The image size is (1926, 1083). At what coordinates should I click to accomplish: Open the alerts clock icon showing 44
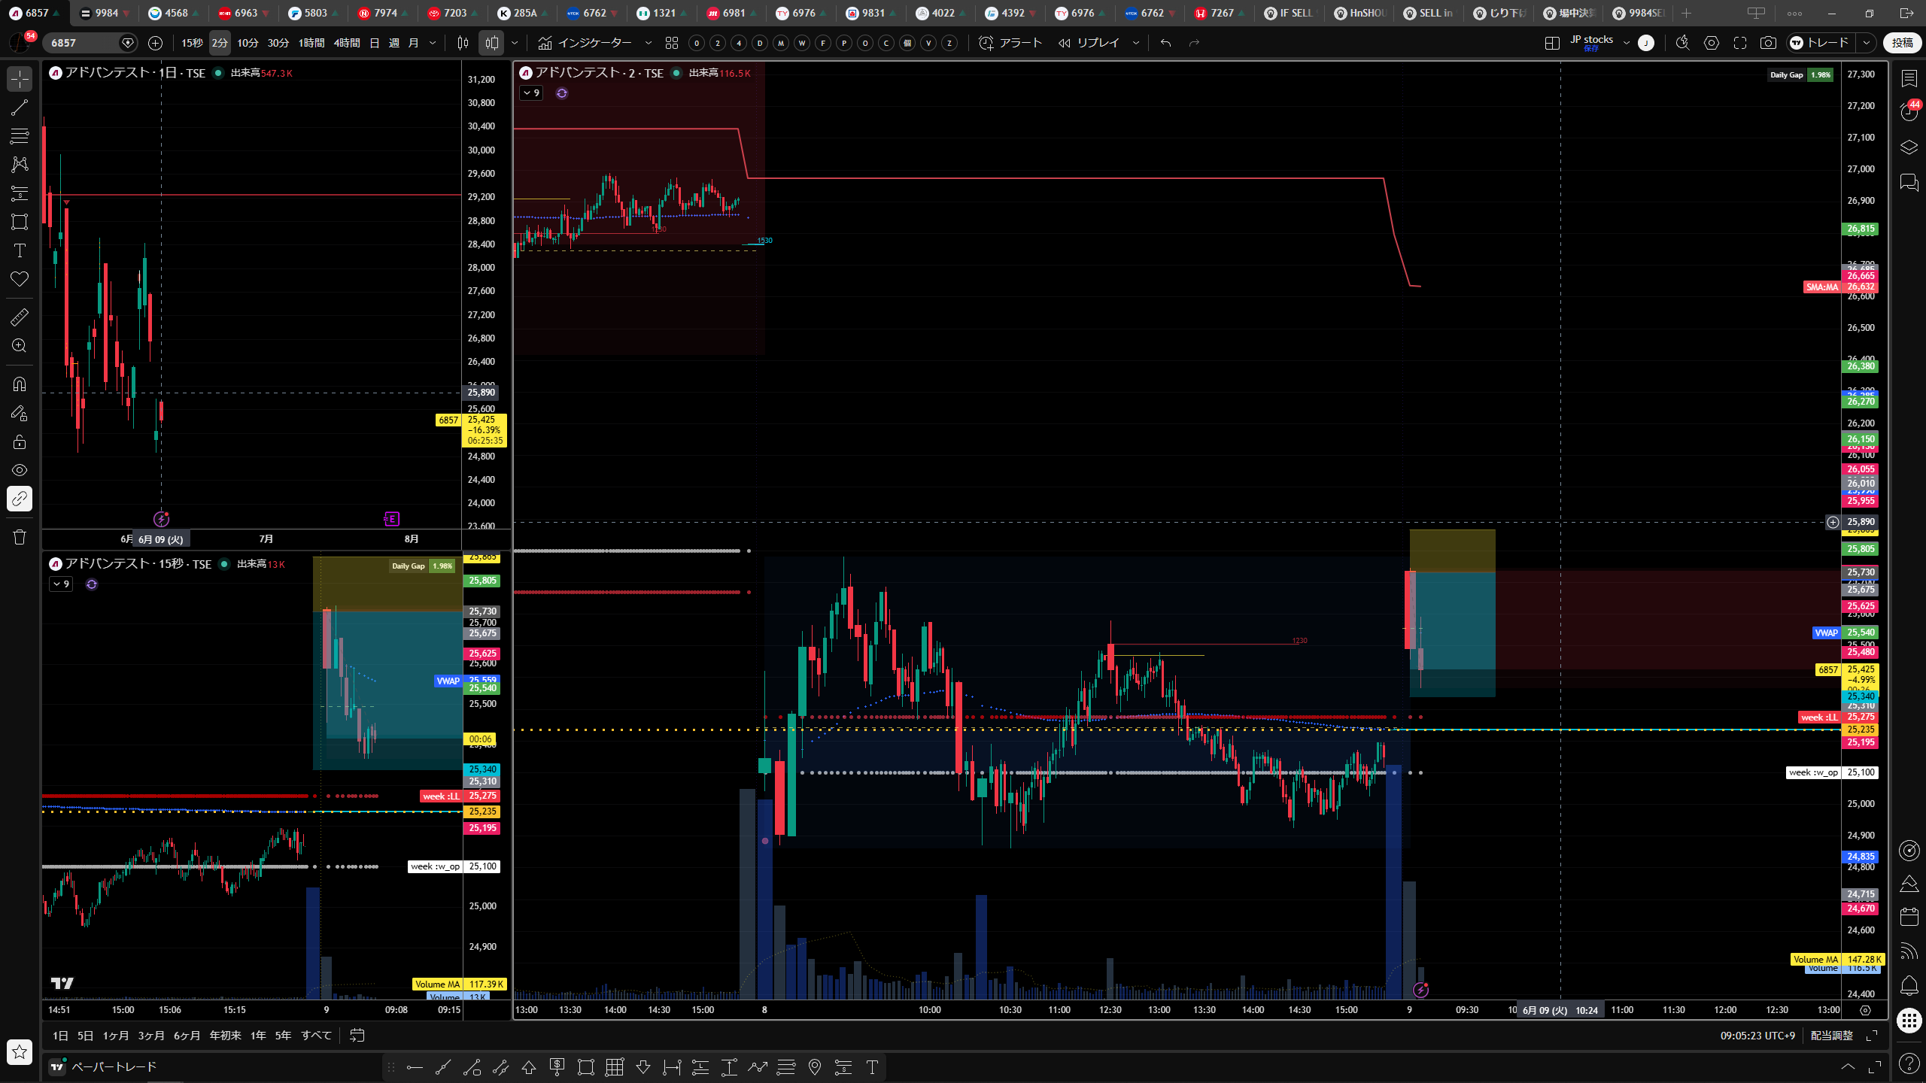click(1909, 112)
